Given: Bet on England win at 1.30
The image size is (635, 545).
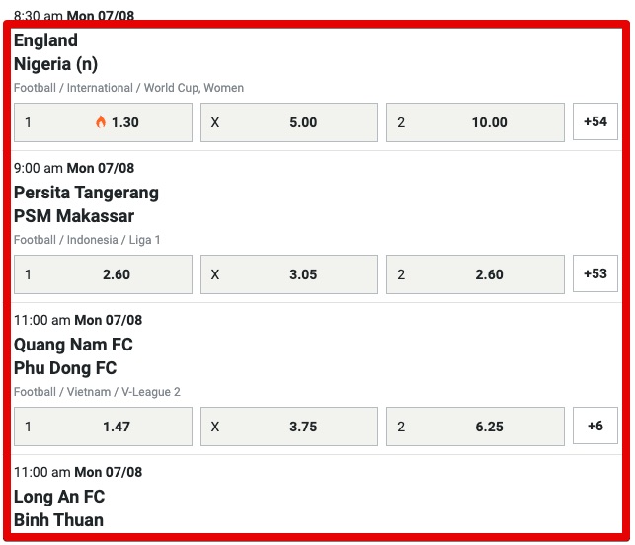Looking at the screenshot, I should coord(104,122).
